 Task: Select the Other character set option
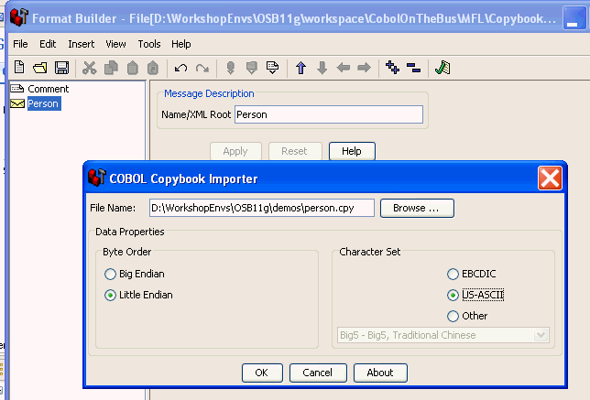pyautogui.click(x=453, y=316)
